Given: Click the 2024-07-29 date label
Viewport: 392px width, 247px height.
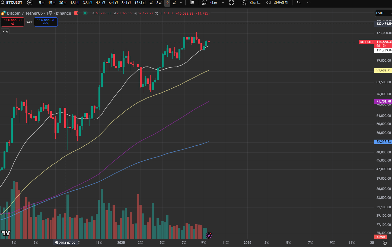Looking at the screenshot, I should 65,243.
